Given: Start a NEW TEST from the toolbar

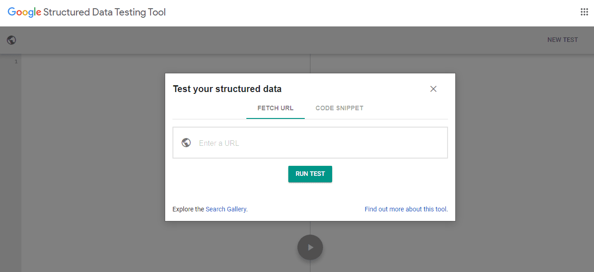Looking at the screenshot, I should coord(563,40).
